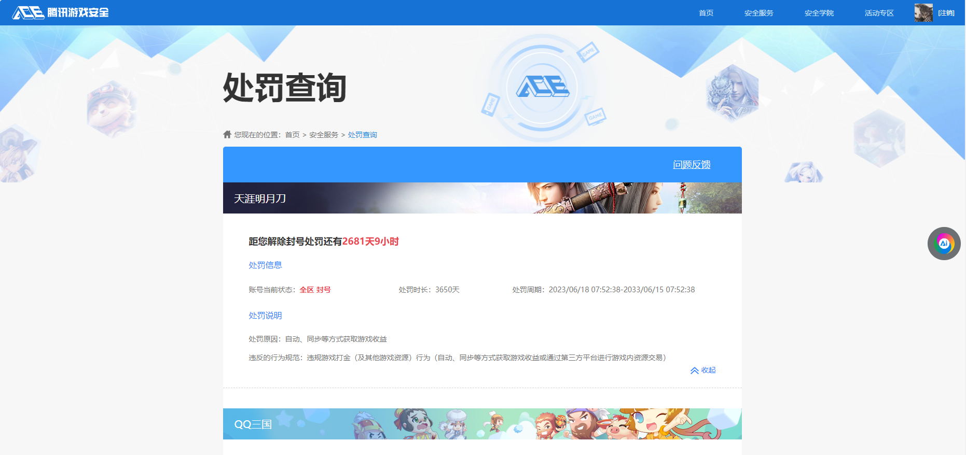Click the 注销 logout link
Screen dimensions: 966x455
(x=946, y=13)
